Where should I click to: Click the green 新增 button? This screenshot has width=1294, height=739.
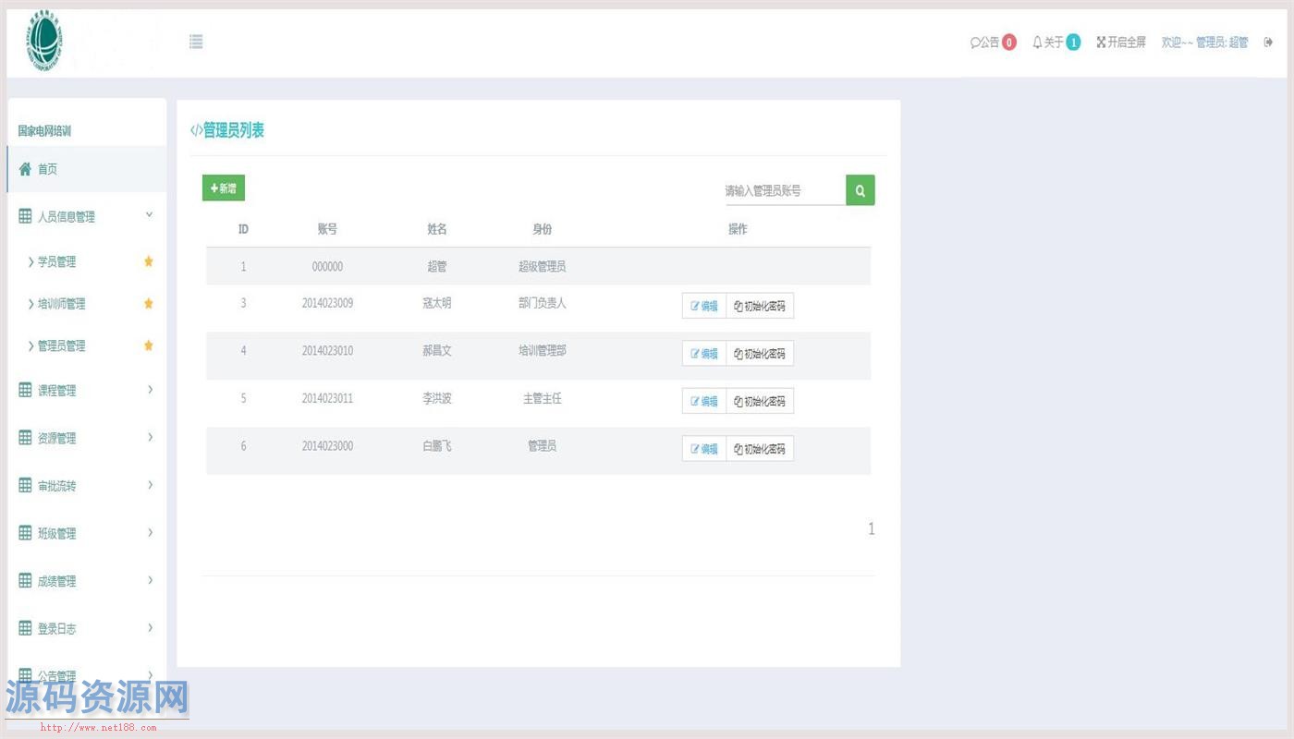tap(224, 188)
